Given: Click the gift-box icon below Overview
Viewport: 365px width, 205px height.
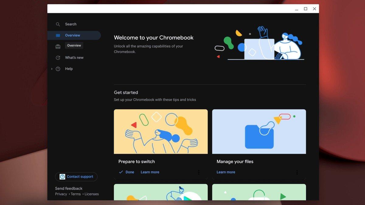Looking at the screenshot, I should pos(58,46).
